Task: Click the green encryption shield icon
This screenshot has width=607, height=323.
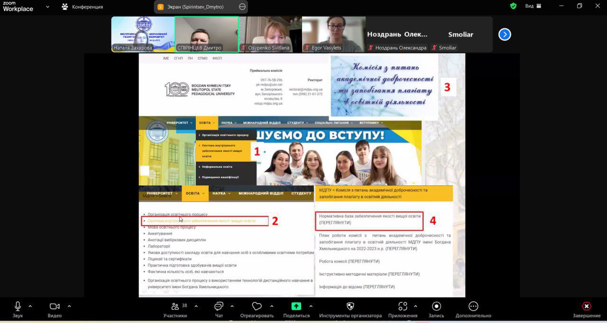Action: [x=513, y=6]
